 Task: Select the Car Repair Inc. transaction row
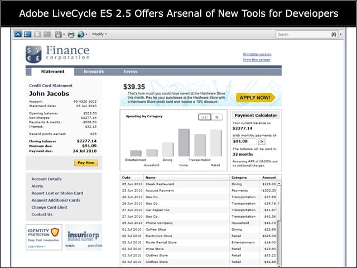point(199,210)
